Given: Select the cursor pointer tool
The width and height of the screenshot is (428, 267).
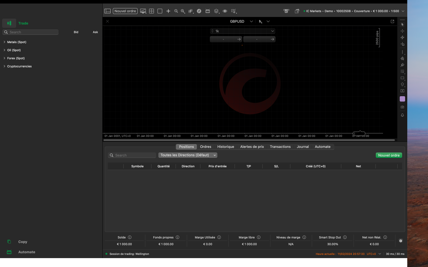Looking at the screenshot, I should pyautogui.click(x=402, y=25).
